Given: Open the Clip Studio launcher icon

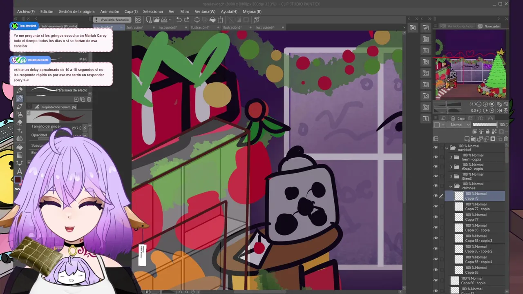Looking at the screenshot, I should (138, 20).
